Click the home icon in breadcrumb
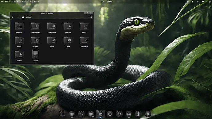The image size is (212, 119). tap(23, 17)
